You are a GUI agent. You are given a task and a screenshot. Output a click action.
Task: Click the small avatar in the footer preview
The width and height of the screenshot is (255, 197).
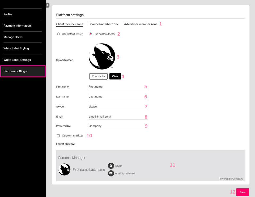coord(64,169)
